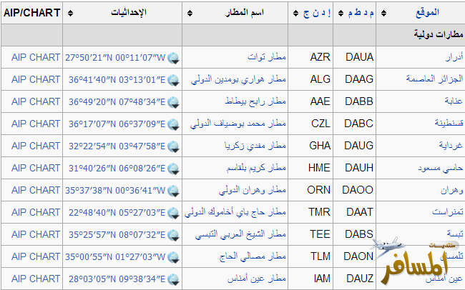The height and width of the screenshot is (290, 465).
Task: Open the إ د ن ج header link
Action: click(x=317, y=13)
